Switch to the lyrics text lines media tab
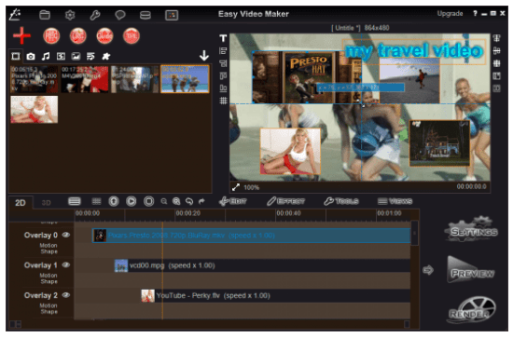The height and width of the screenshot is (338, 513). point(90,57)
